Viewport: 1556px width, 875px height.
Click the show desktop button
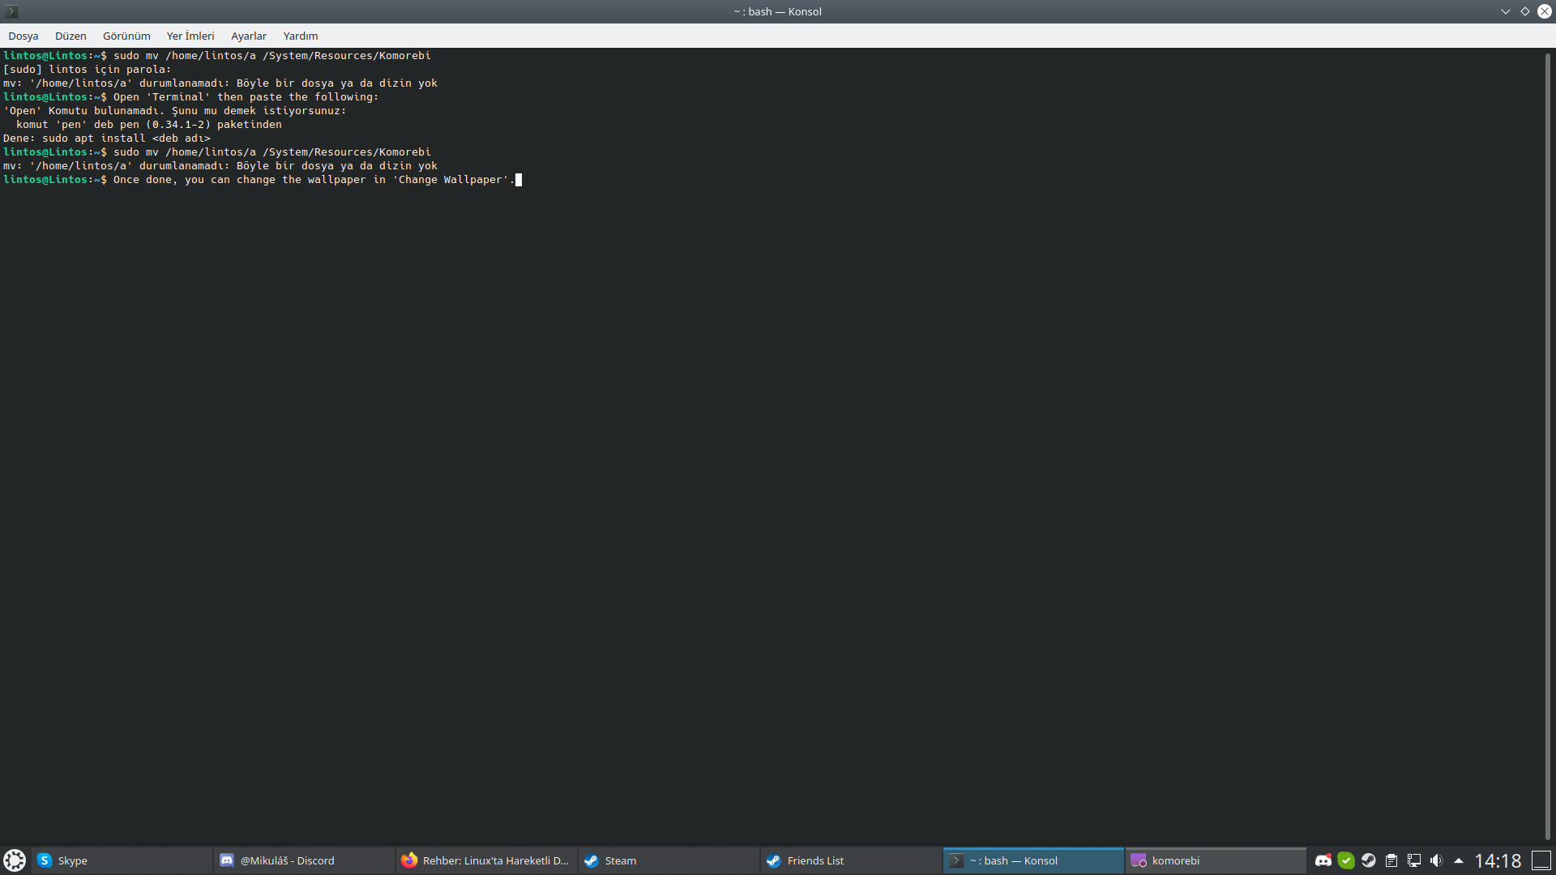pos(1541,860)
